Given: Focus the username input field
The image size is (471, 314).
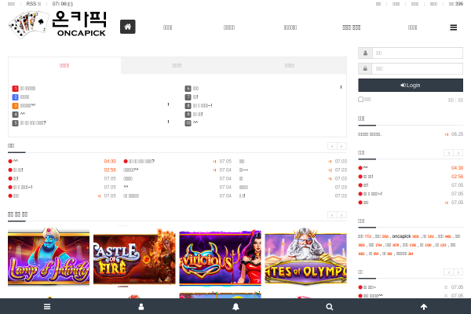Looking at the screenshot, I should coord(418,53).
